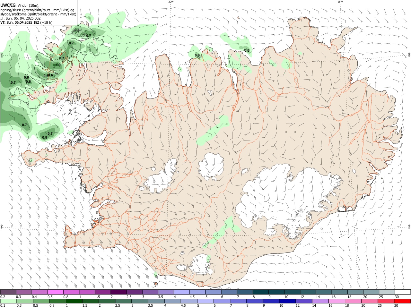Image resolution: width=411 pixels, height=308 pixels.
Task: Click the 'IT: Sun. 06. 04. 2025 00Z' line
Action: tap(21, 18)
